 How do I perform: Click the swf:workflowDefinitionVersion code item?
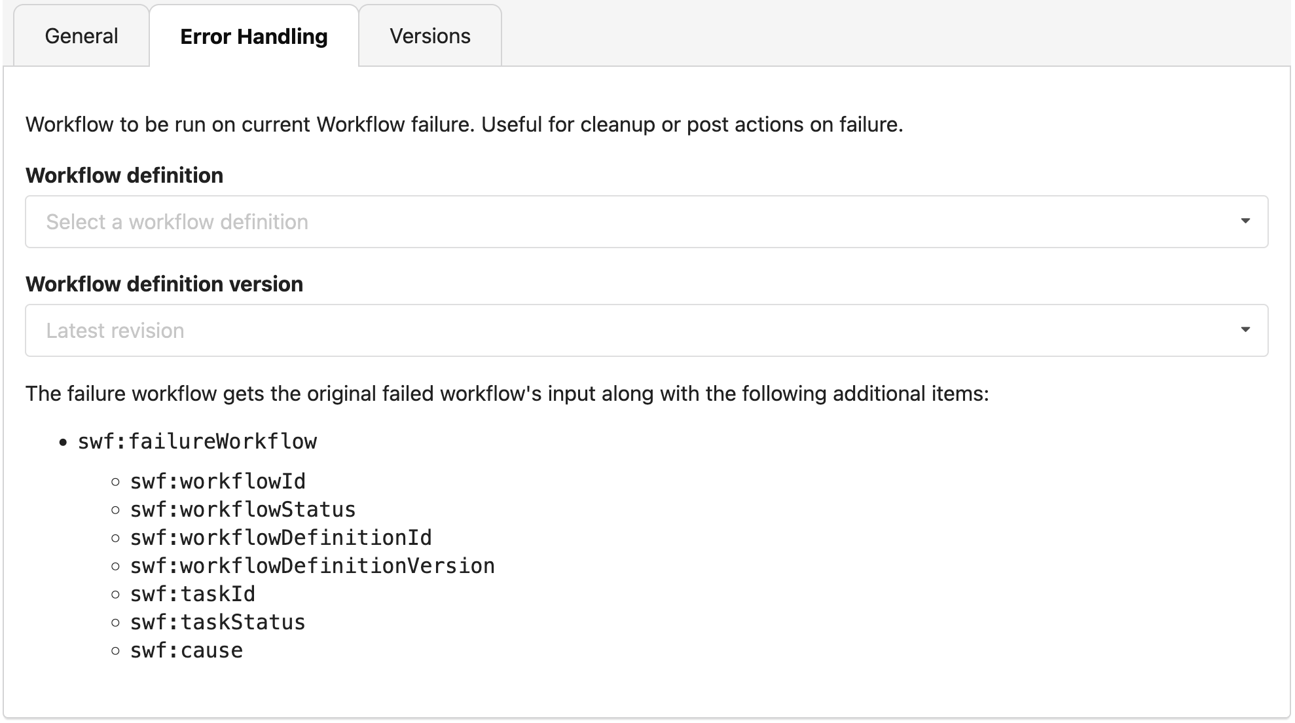tap(312, 566)
